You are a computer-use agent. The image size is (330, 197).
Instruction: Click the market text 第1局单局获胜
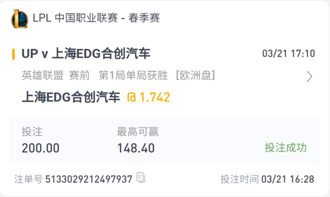[133, 75]
